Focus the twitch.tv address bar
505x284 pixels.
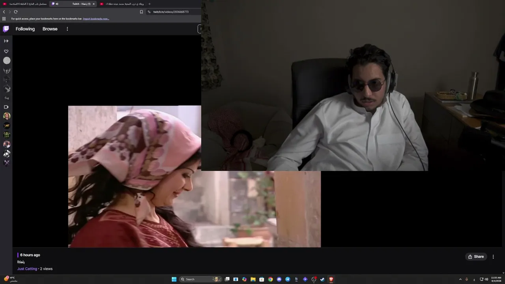173,12
